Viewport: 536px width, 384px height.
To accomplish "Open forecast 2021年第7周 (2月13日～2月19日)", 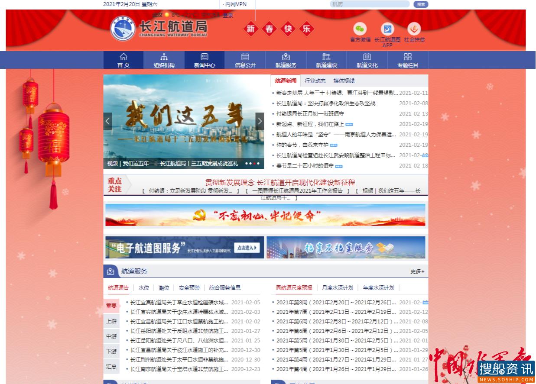I will tap(336, 312).
